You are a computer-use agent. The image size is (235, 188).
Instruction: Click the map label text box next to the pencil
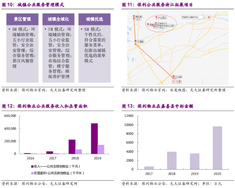[192, 17]
